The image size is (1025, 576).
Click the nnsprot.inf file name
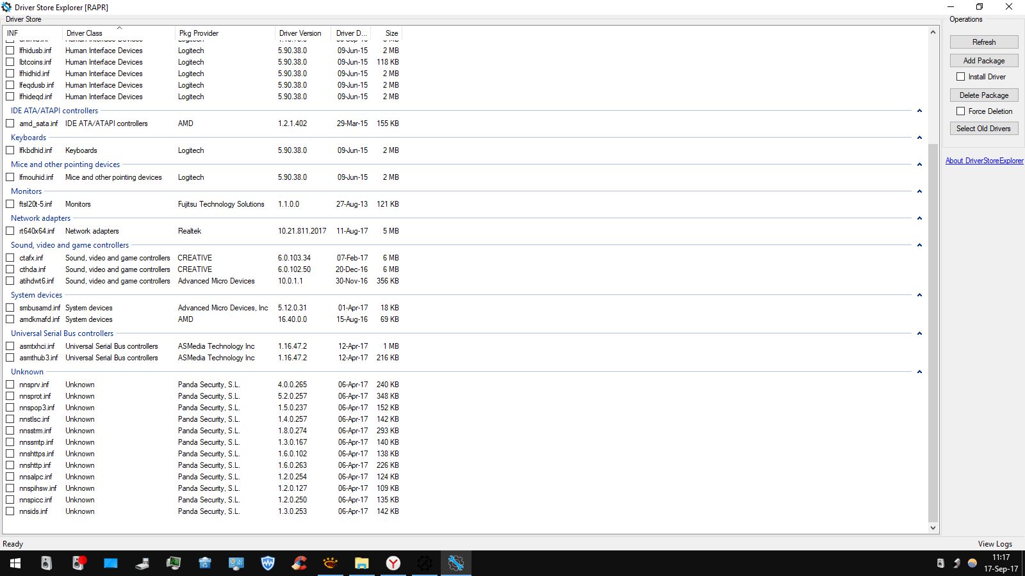coord(35,396)
